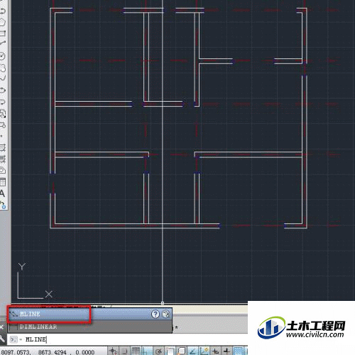This screenshot has width=355, height=355.
Task: Select the Point draw tool
Action: (x=2, y=136)
